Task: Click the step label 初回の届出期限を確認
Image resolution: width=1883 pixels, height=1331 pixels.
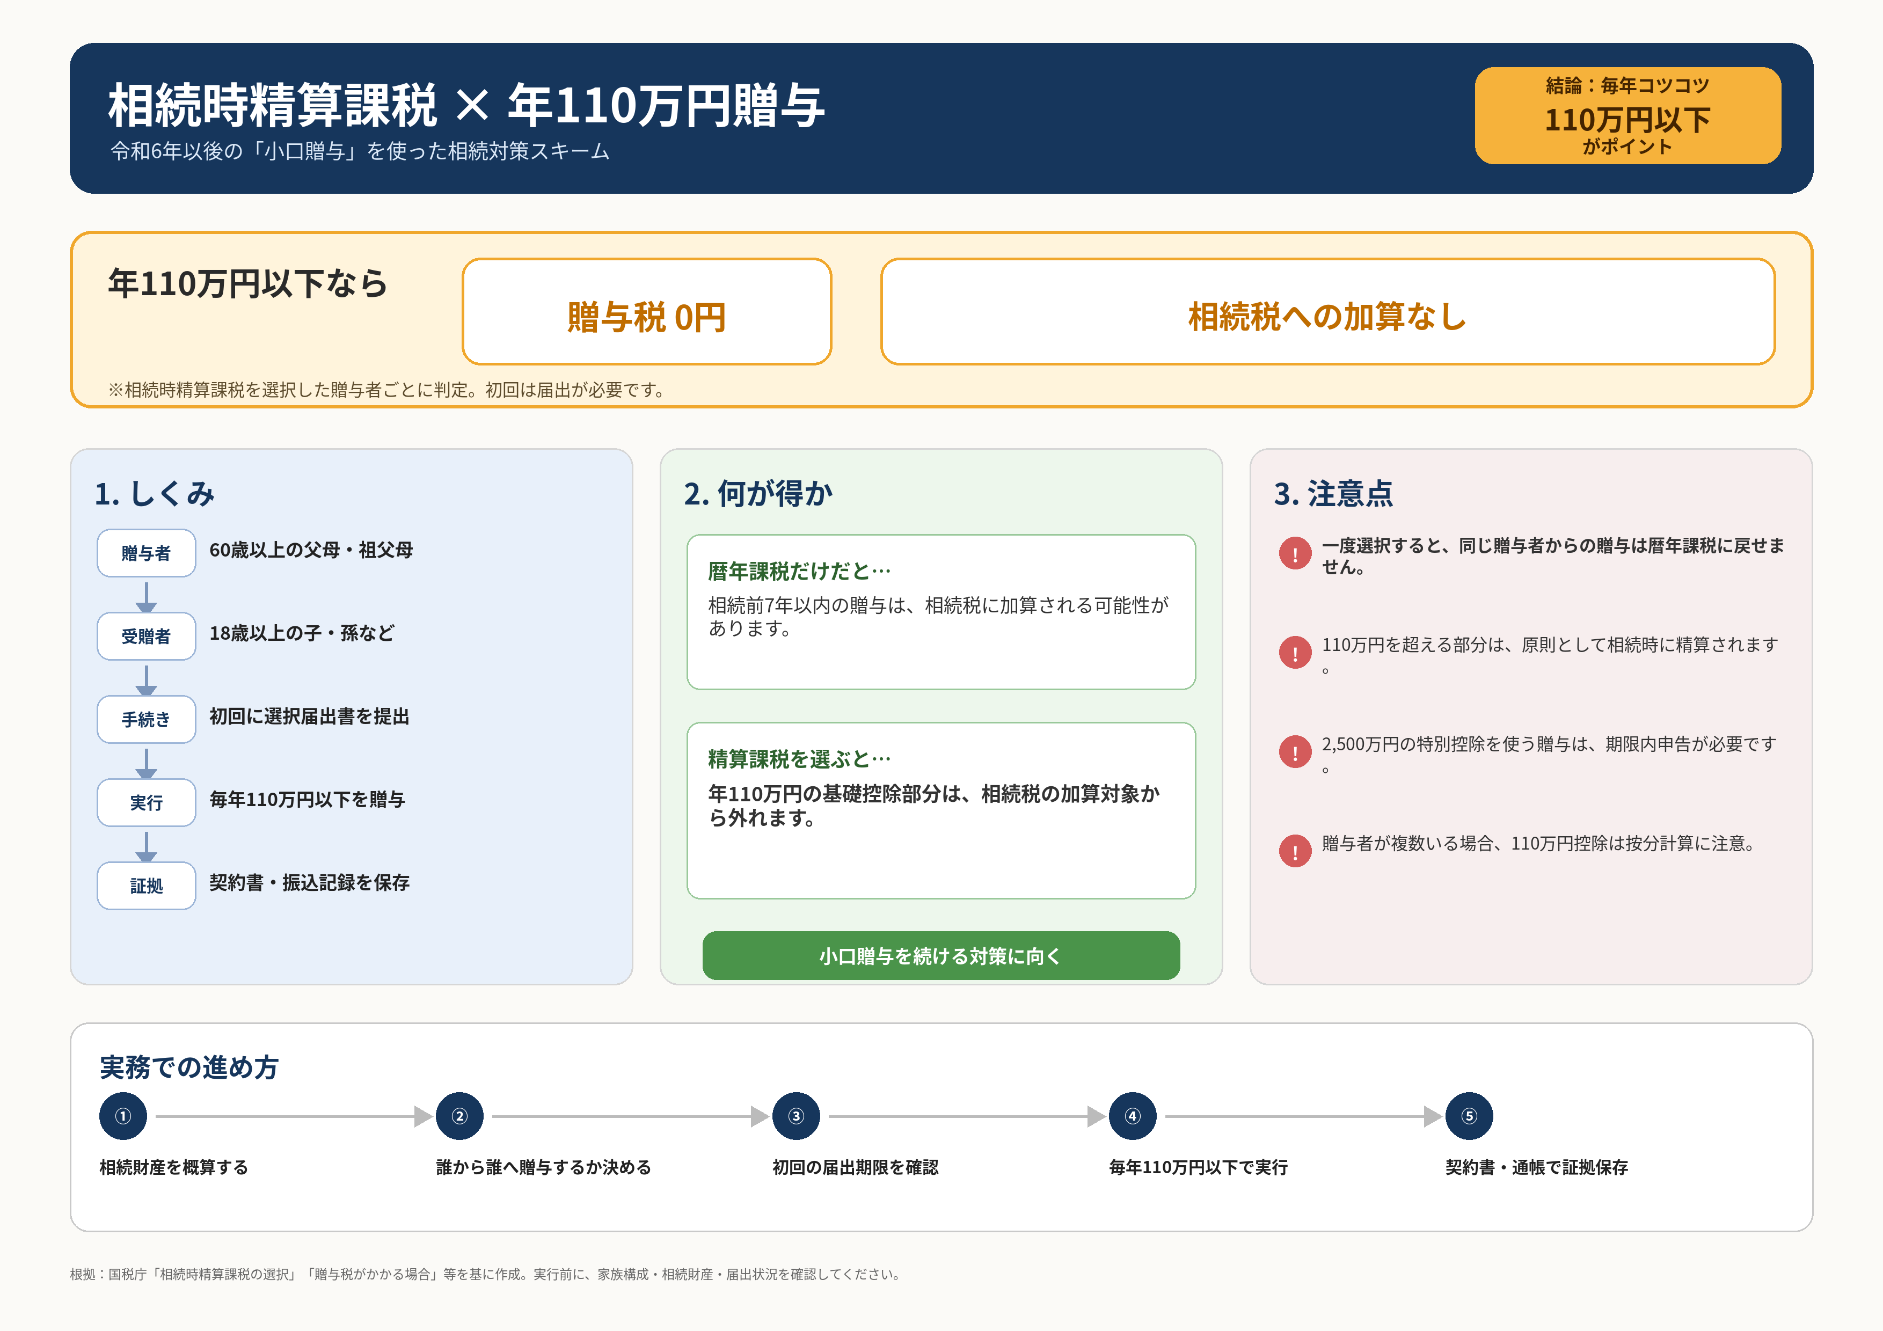Action: coord(856,1167)
